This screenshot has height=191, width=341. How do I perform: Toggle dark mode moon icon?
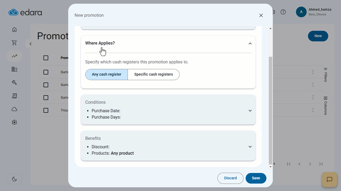tap(14, 179)
